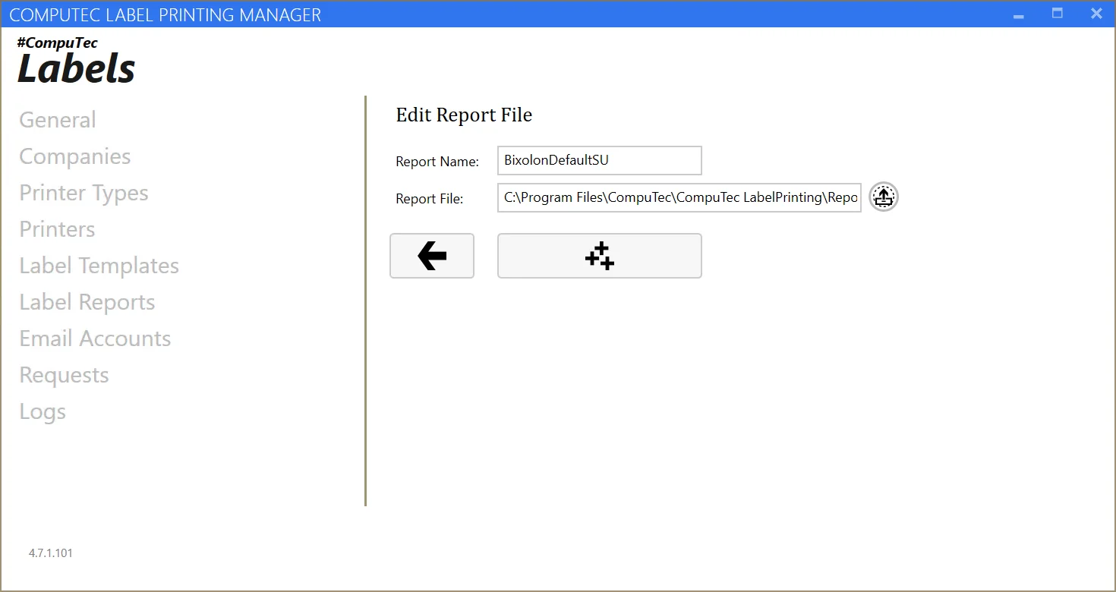The width and height of the screenshot is (1116, 592).
Task: Open the General settings section
Action: click(x=57, y=119)
